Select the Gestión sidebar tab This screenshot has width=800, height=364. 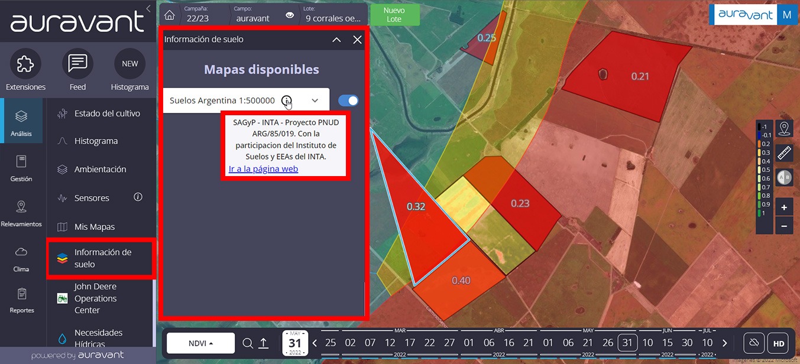[x=21, y=168]
